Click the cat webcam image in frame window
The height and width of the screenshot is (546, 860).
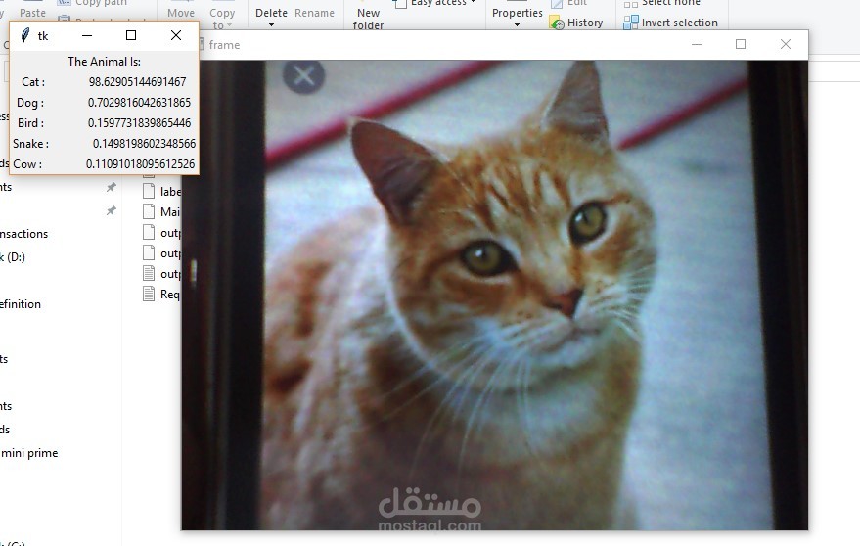[495, 296]
